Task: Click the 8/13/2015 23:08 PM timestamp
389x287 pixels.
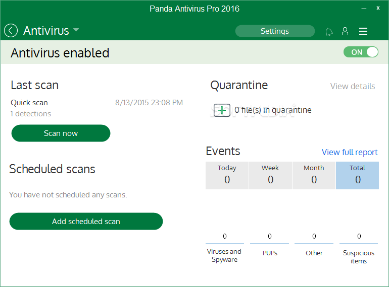Action: 149,103
